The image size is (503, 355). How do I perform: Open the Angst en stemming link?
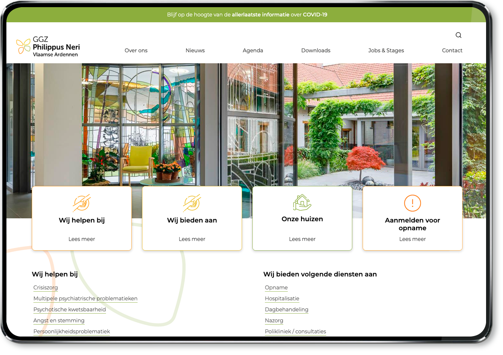click(x=59, y=320)
